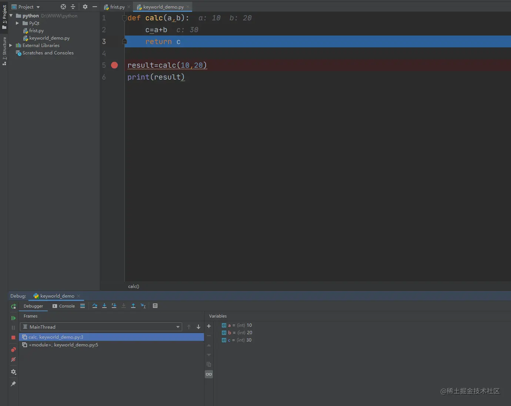511x406 pixels.
Task: Step Over the current line
Action: [95, 306]
